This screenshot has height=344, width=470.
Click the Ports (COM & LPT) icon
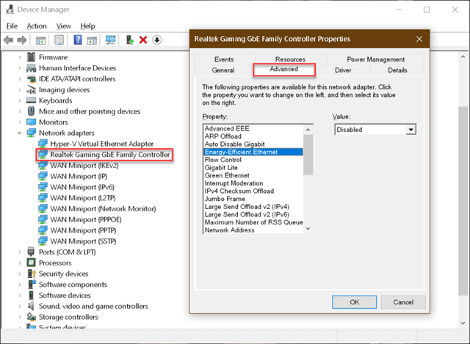31,252
